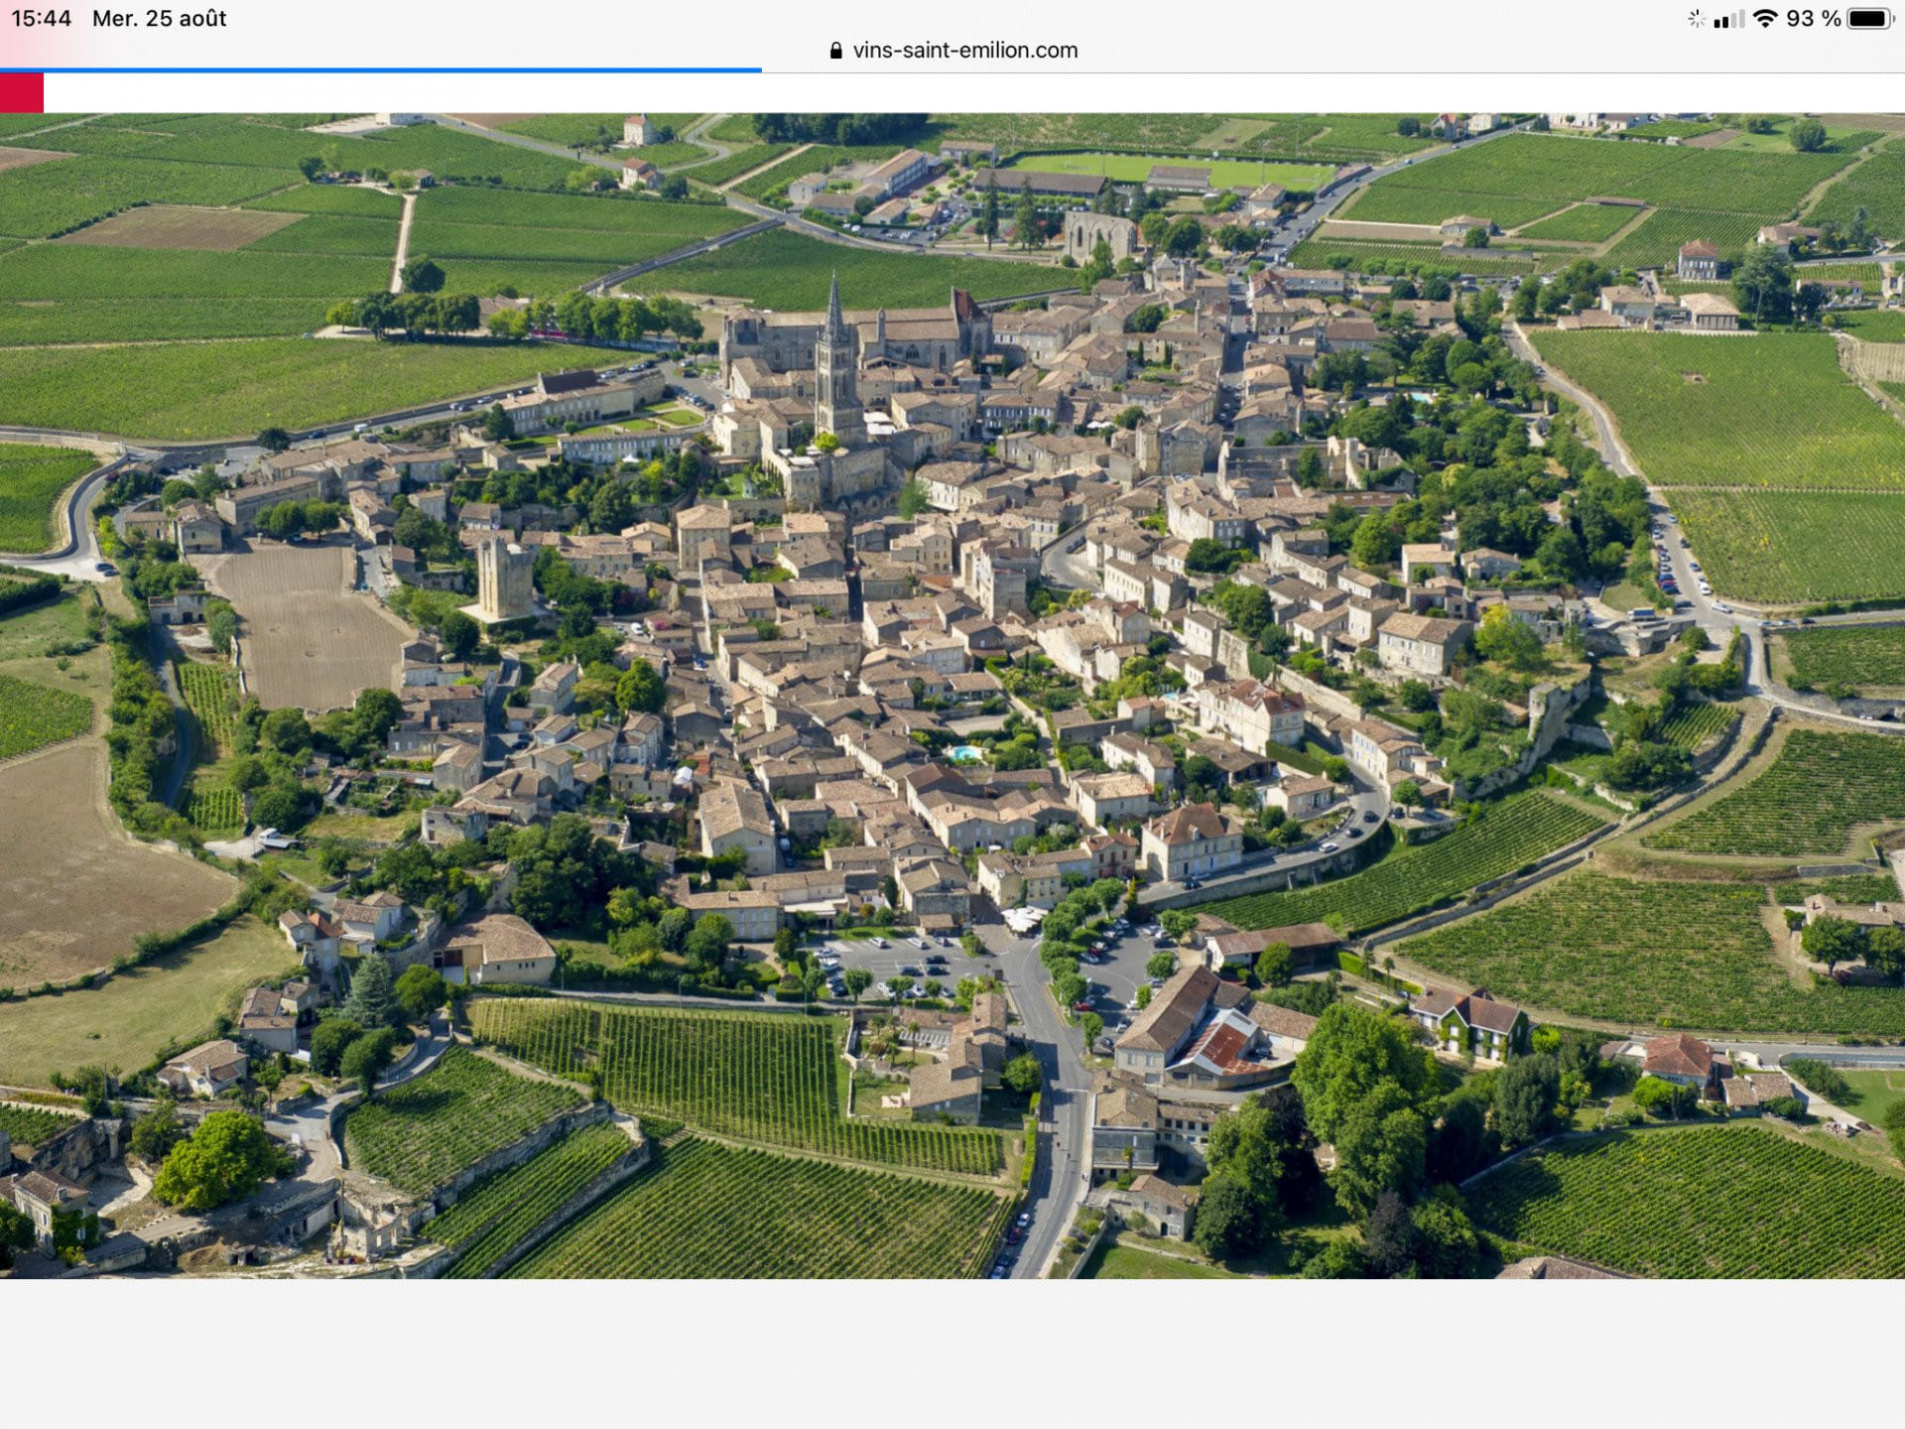Viewport: 1905px width, 1429px height.
Task: Click the blue swimming pool in the village
Action: pyautogui.click(x=963, y=752)
